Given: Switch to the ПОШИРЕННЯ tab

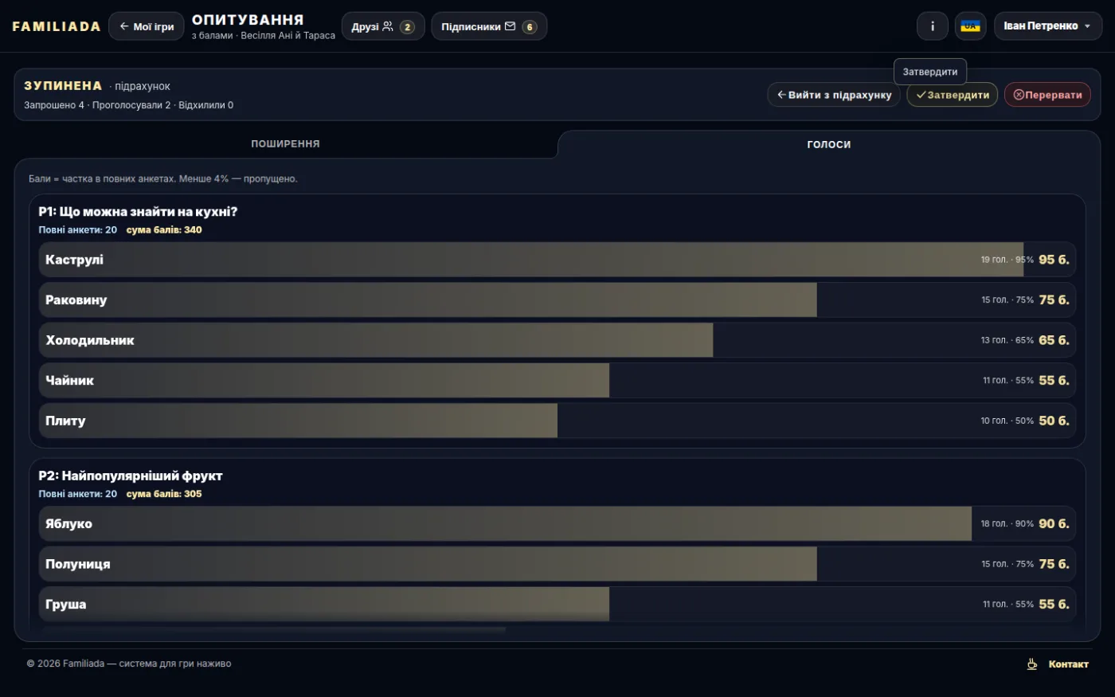Looking at the screenshot, I should tap(285, 144).
